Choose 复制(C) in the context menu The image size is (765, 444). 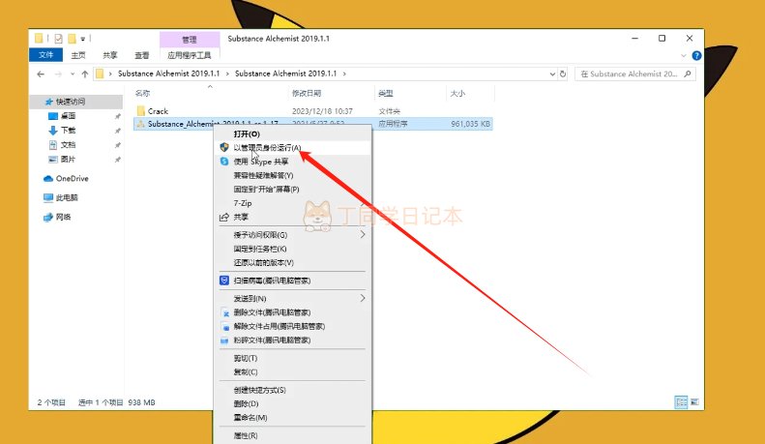point(293,371)
